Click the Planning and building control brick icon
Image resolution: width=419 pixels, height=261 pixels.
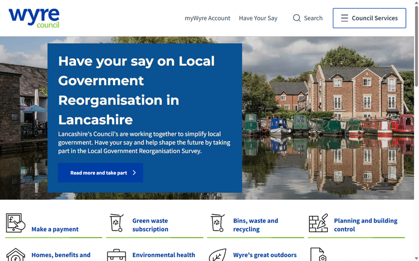(x=318, y=223)
